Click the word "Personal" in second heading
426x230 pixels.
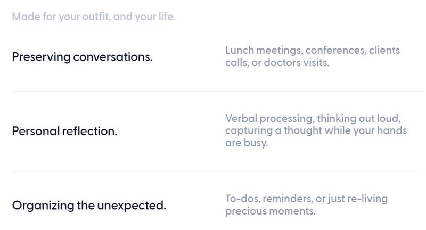click(x=36, y=131)
